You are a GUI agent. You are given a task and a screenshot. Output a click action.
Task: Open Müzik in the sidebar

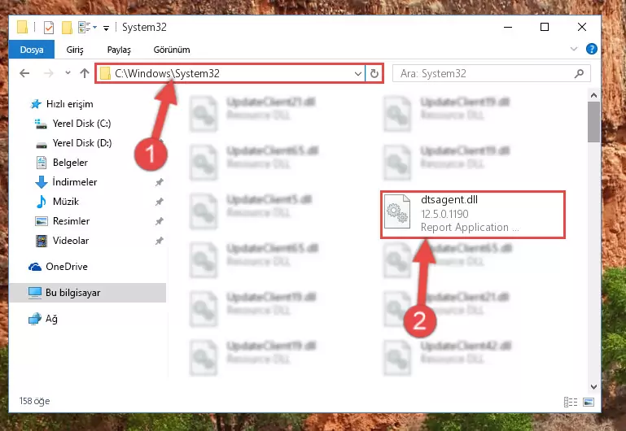tap(58, 202)
